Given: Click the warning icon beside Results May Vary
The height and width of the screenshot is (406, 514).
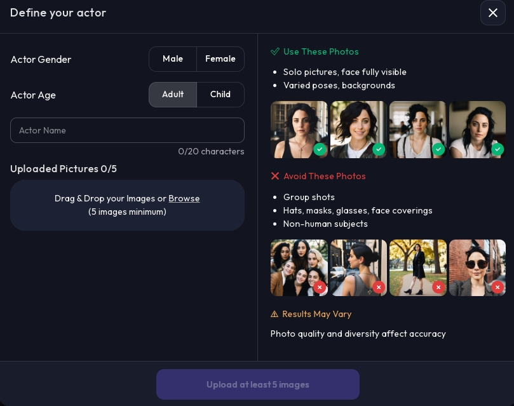Looking at the screenshot, I should (x=274, y=314).
